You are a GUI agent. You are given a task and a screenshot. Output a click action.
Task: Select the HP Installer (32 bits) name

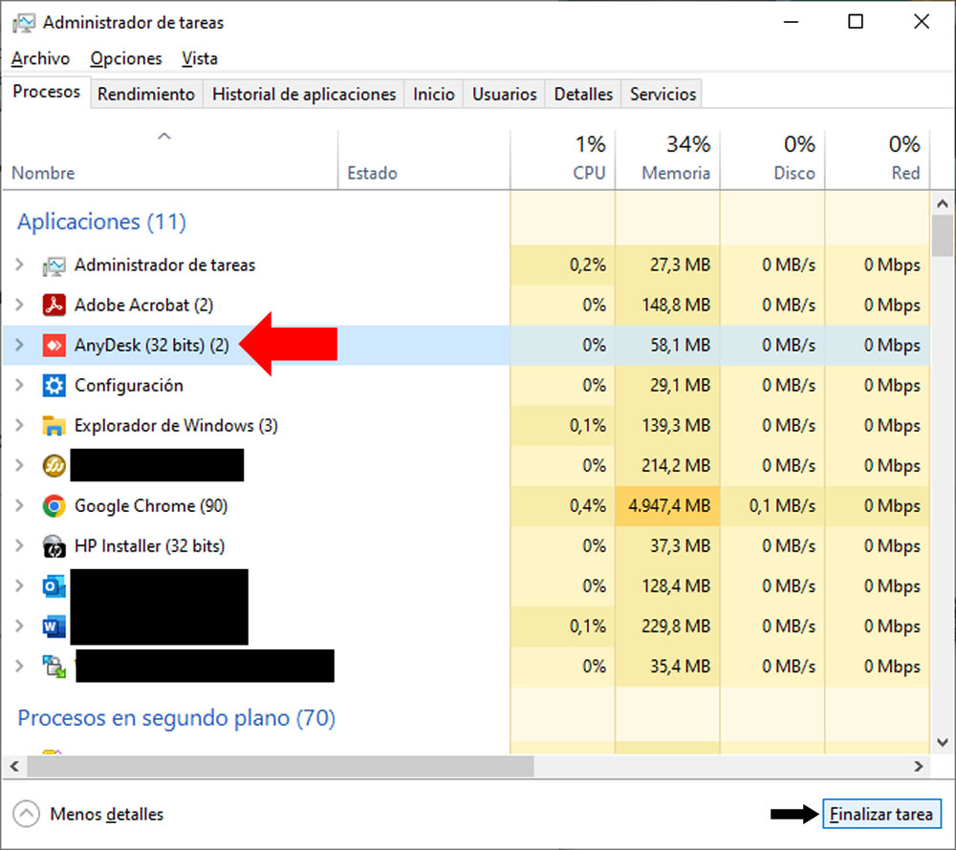[x=149, y=546]
